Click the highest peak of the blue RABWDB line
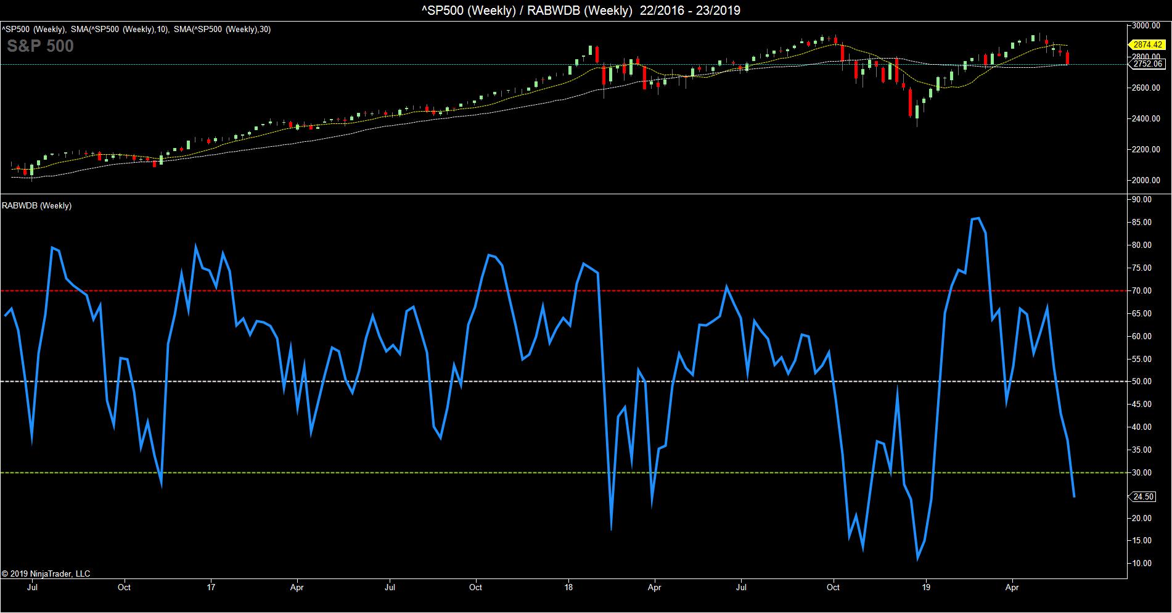The width and height of the screenshot is (1172, 613). [x=978, y=218]
